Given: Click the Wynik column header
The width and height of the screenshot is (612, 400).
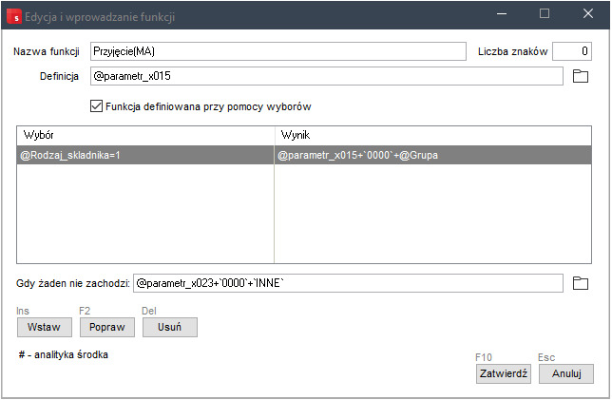Looking at the screenshot, I should point(432,136).
